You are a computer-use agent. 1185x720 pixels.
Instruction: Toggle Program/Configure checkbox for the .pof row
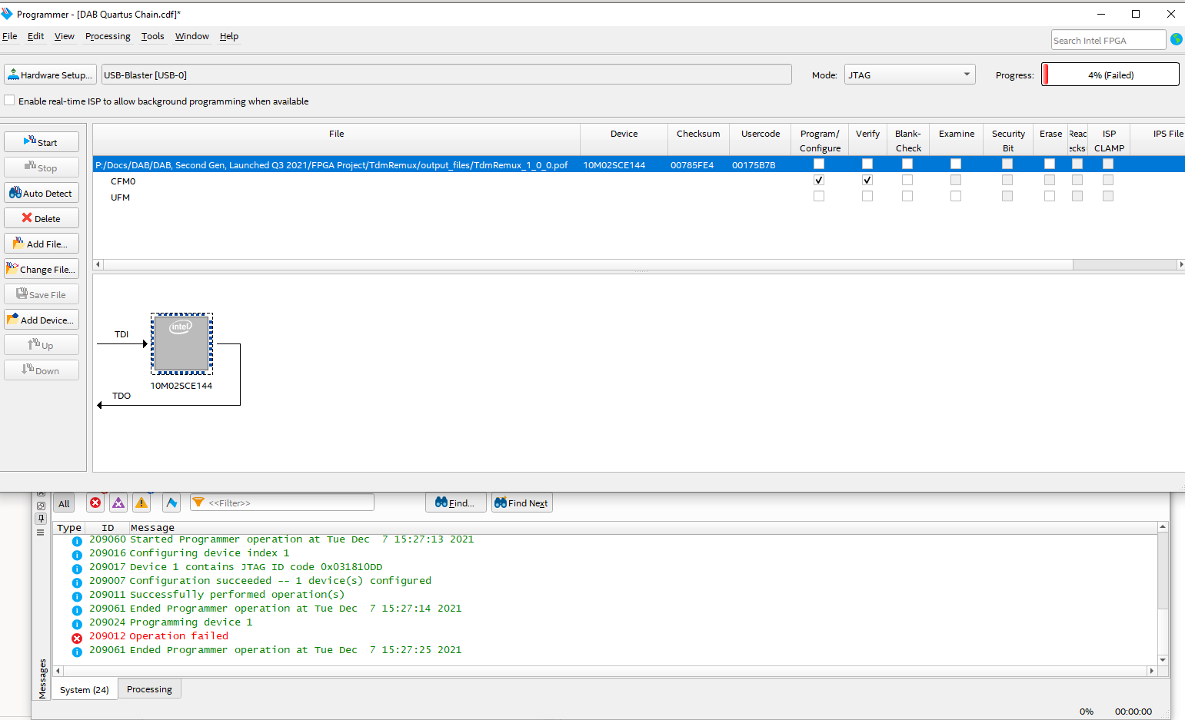tap(819, 164)
